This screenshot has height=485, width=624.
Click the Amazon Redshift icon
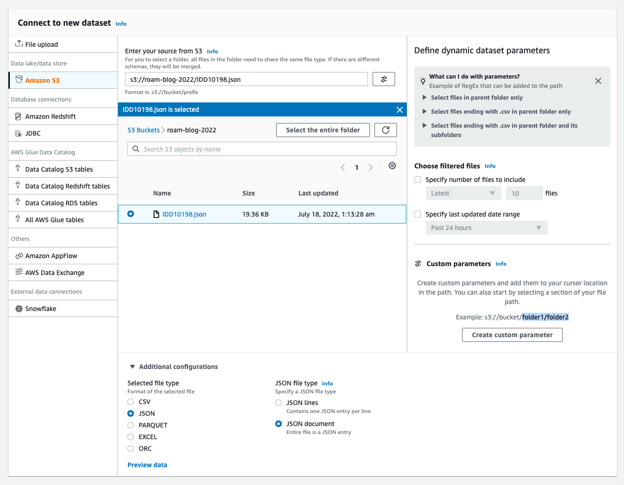pyautogui.click(x=18, y=116)
